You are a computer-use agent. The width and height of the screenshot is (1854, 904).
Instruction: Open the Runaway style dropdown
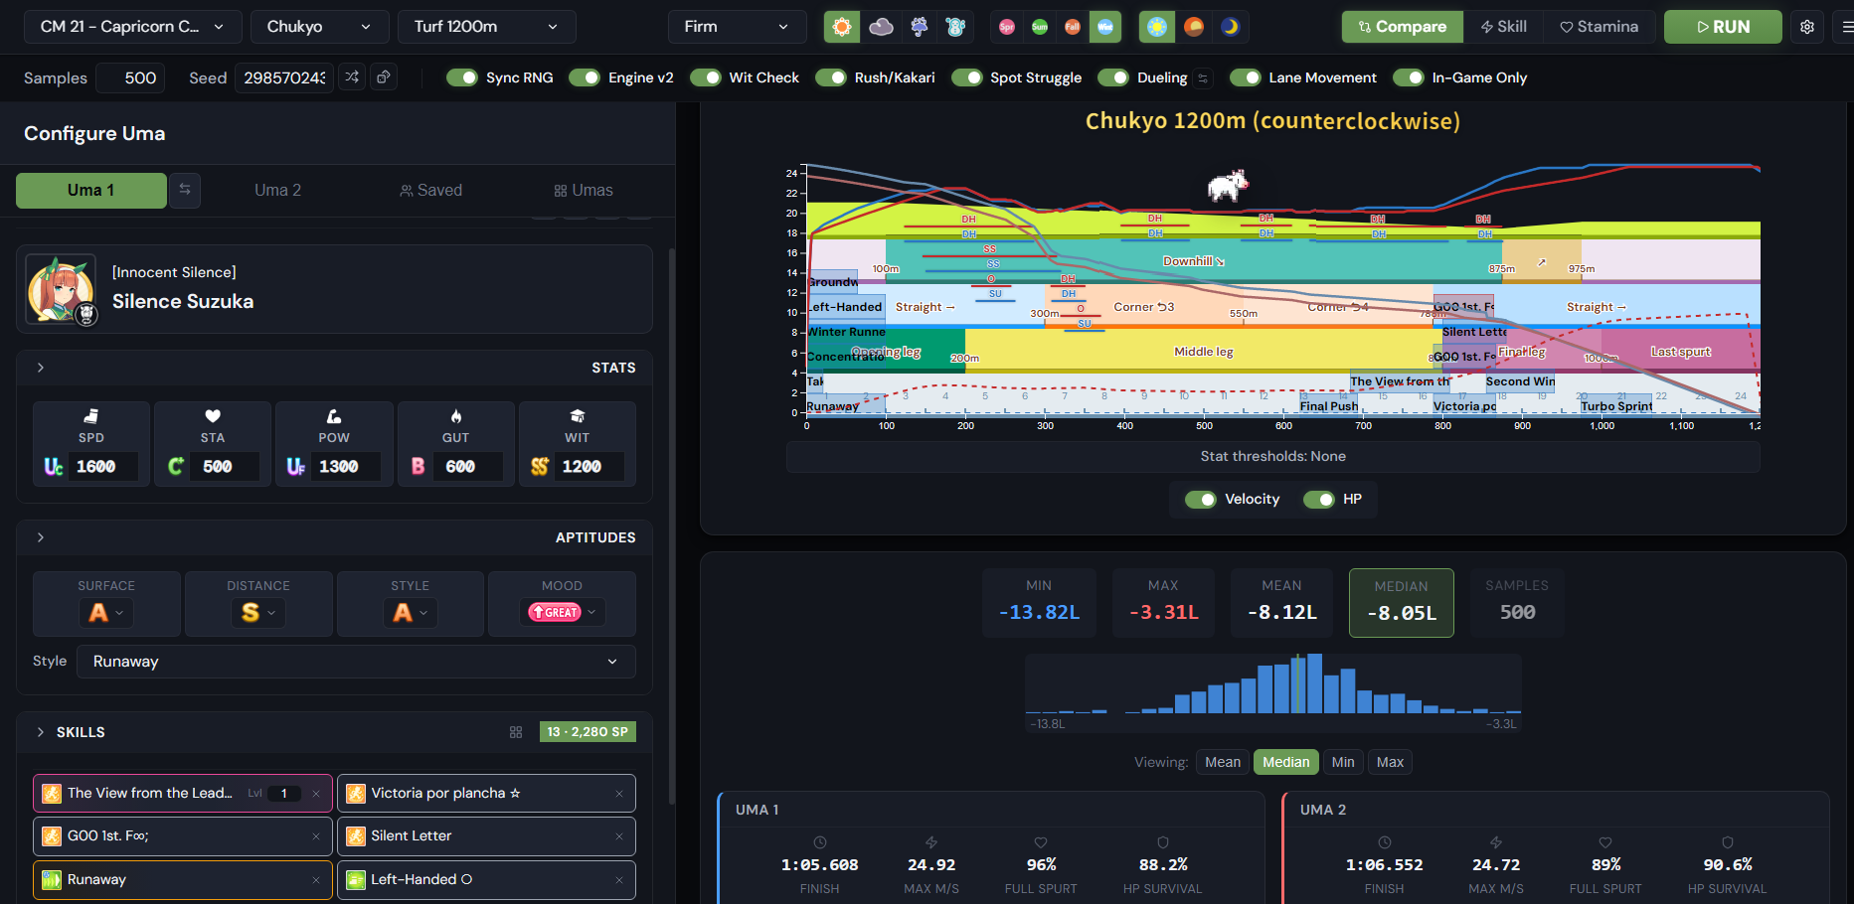(356, 662)
